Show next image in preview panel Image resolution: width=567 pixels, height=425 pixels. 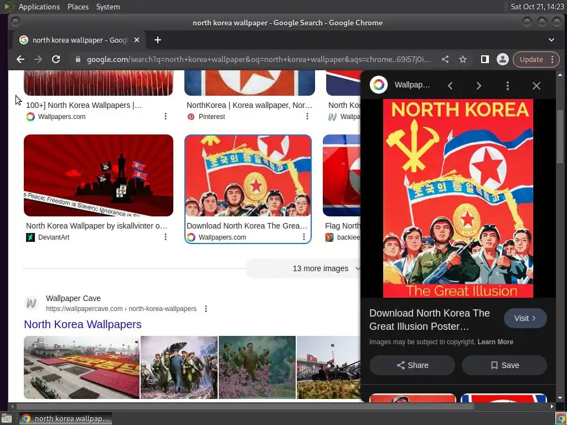click(479, 86)
